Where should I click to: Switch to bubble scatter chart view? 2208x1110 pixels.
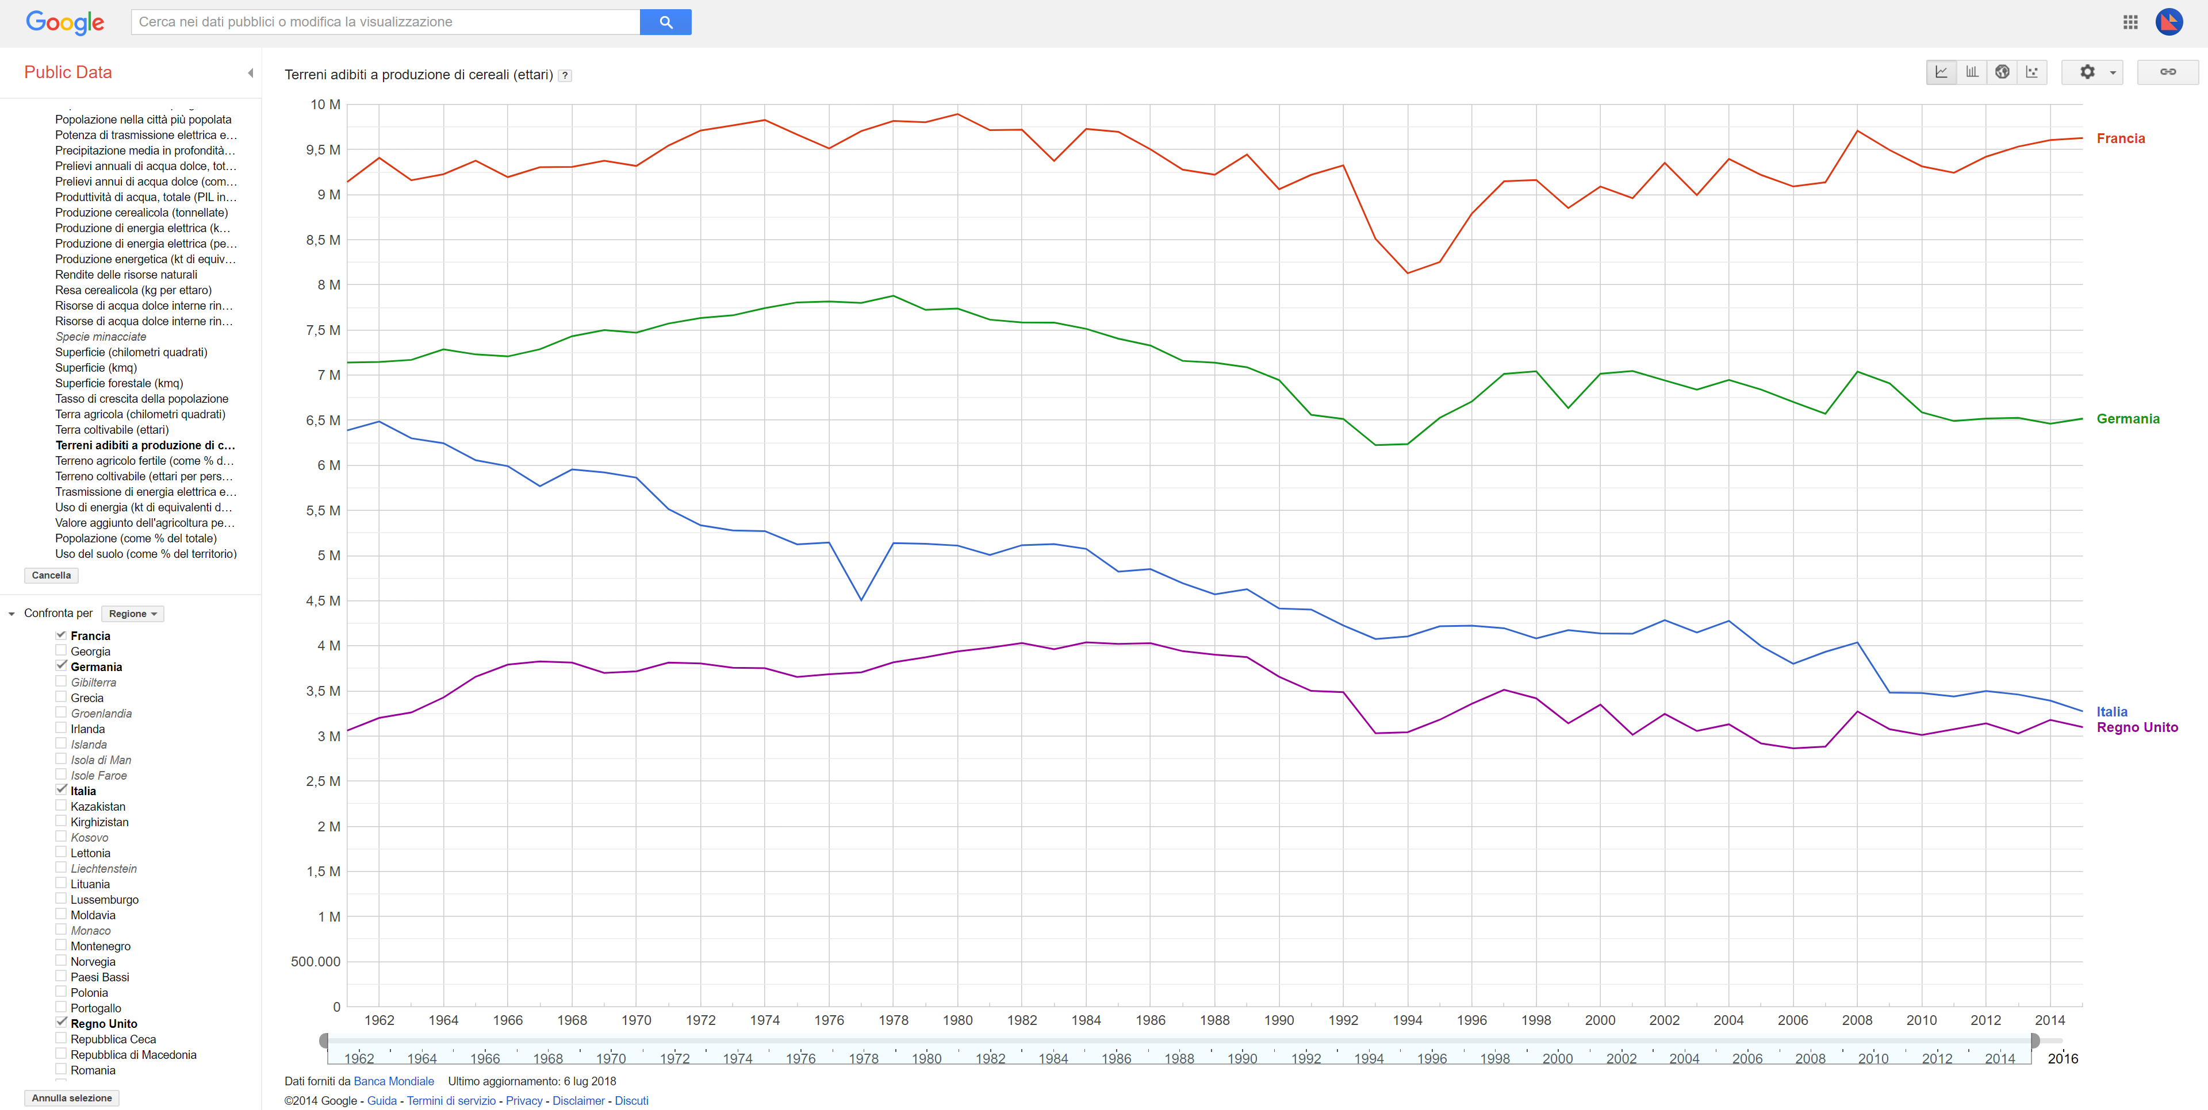[2032, 72]
